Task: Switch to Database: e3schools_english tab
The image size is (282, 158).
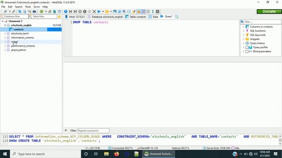Action: [105, 17]
